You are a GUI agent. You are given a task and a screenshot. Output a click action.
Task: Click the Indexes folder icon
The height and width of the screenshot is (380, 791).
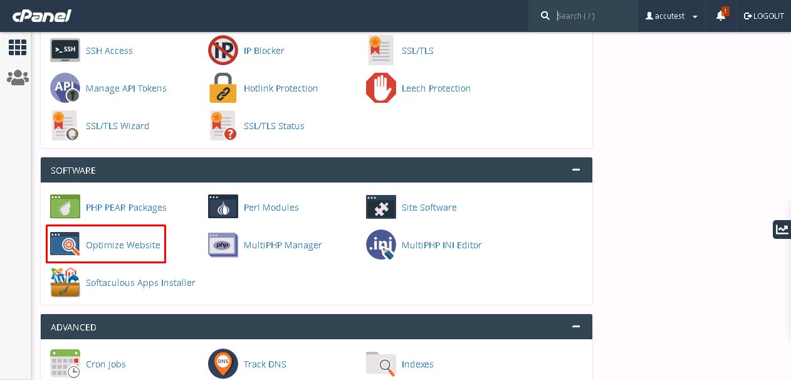click(x=381, y=364)
